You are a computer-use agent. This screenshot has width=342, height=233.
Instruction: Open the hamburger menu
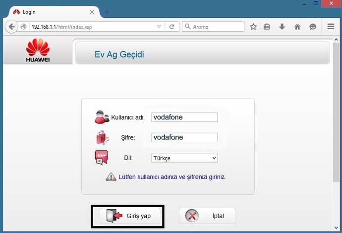point(331,26)
